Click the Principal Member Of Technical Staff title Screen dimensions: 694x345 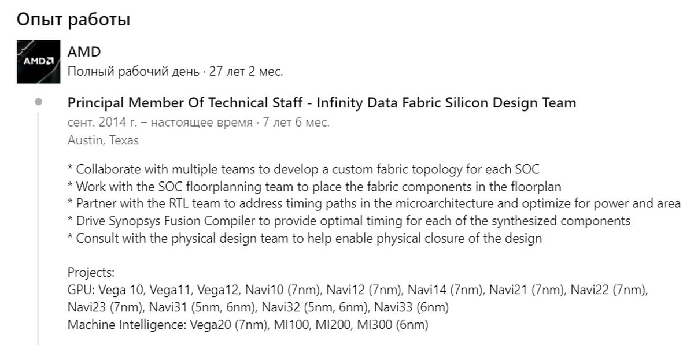click(x=185, y=103)
